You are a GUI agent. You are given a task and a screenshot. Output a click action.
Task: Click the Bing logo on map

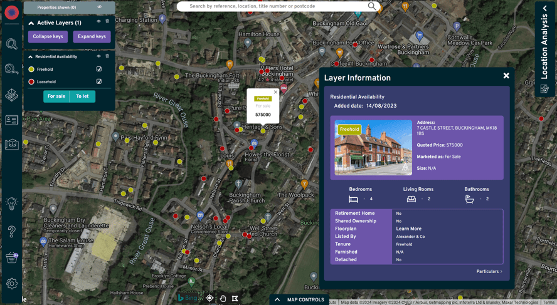(x=187, y=298)
